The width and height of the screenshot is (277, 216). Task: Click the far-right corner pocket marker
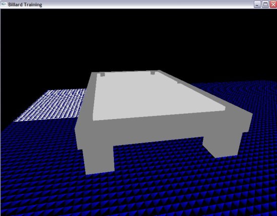coord(153,73)
